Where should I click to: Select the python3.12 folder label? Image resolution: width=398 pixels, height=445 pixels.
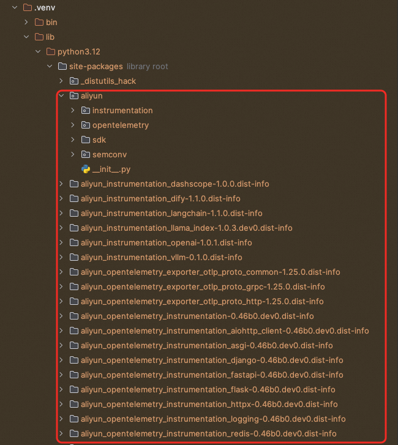click(79, 52)
